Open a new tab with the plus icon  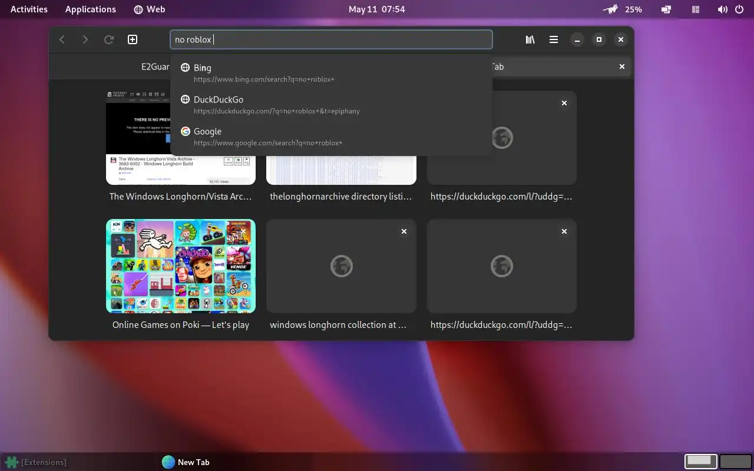point(133,39)
